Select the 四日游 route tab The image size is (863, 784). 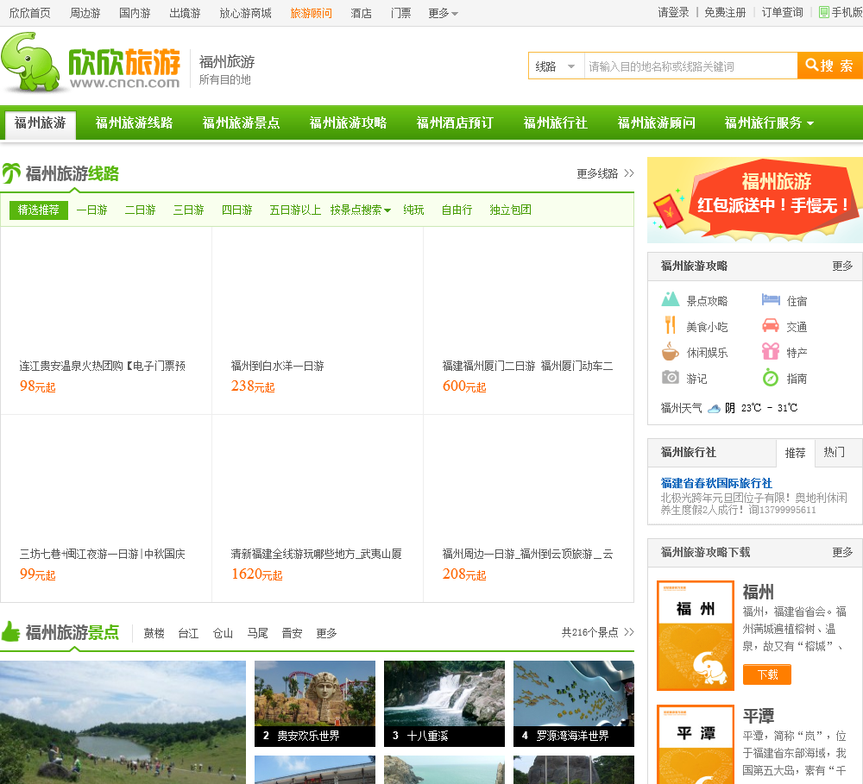pos(237,210)
